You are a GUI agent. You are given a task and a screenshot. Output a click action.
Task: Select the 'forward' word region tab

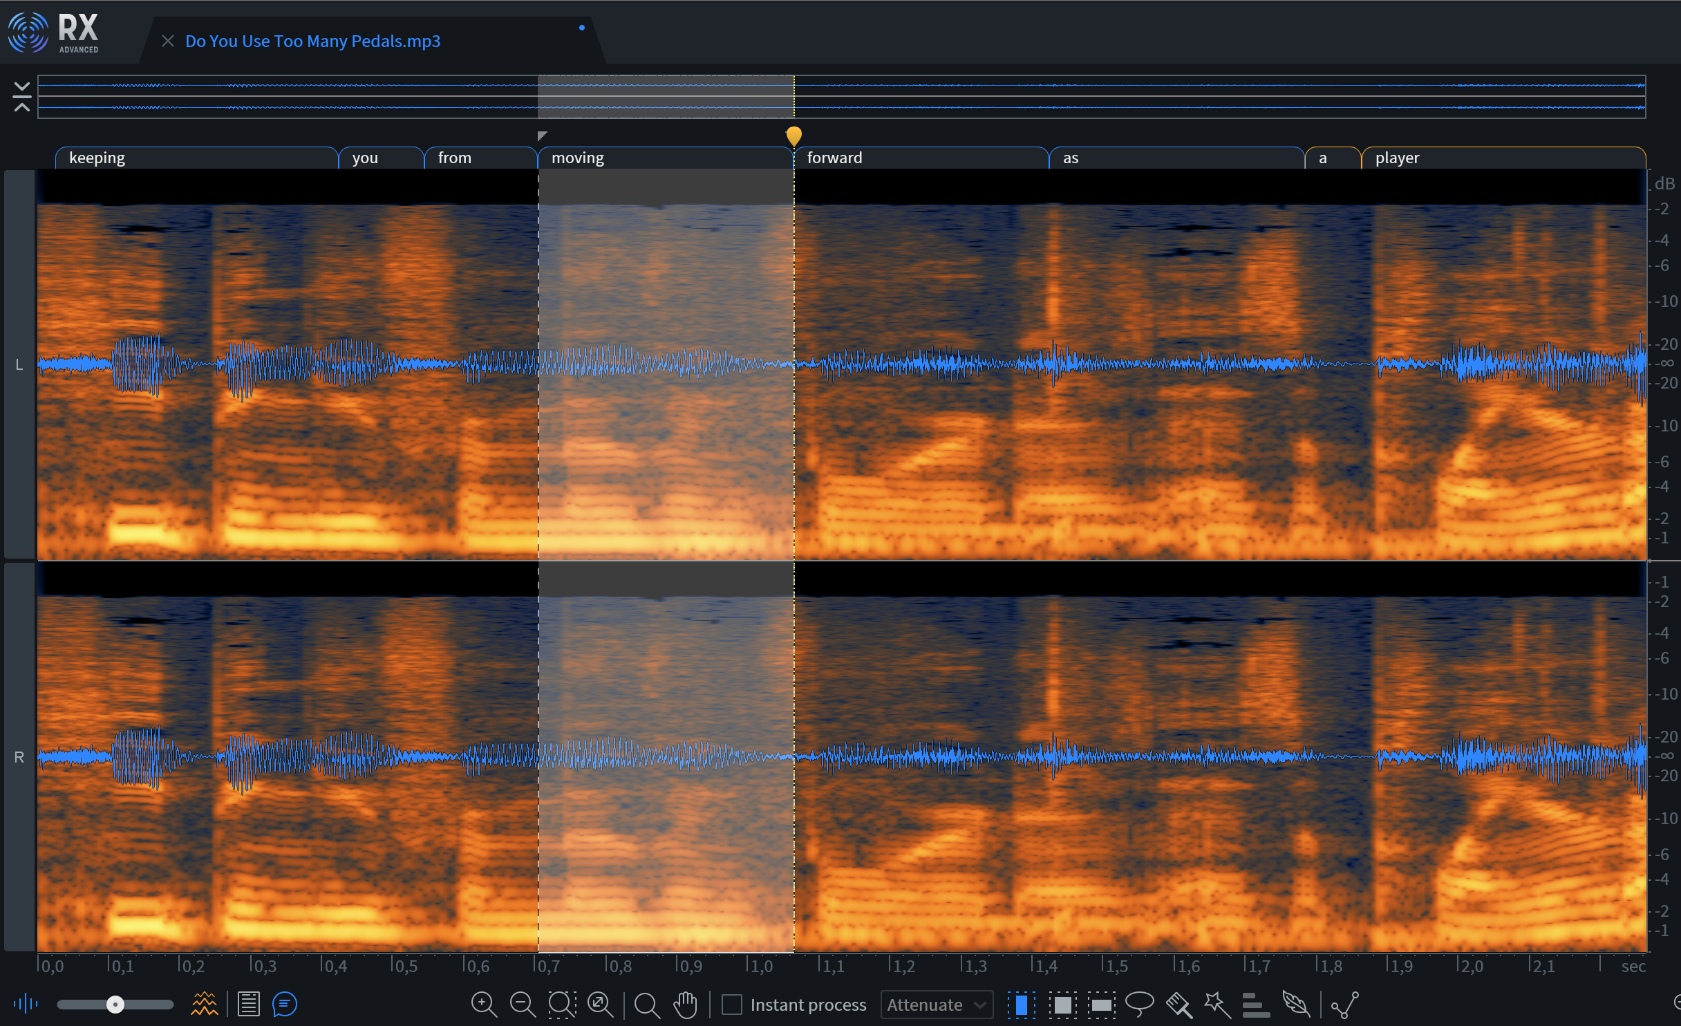834,158
